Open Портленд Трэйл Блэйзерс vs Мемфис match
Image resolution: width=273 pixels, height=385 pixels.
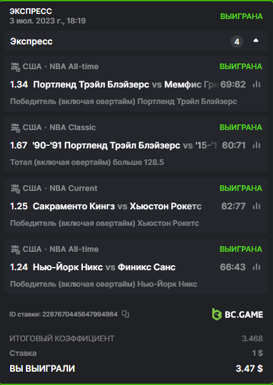click(x=126, y=84)
